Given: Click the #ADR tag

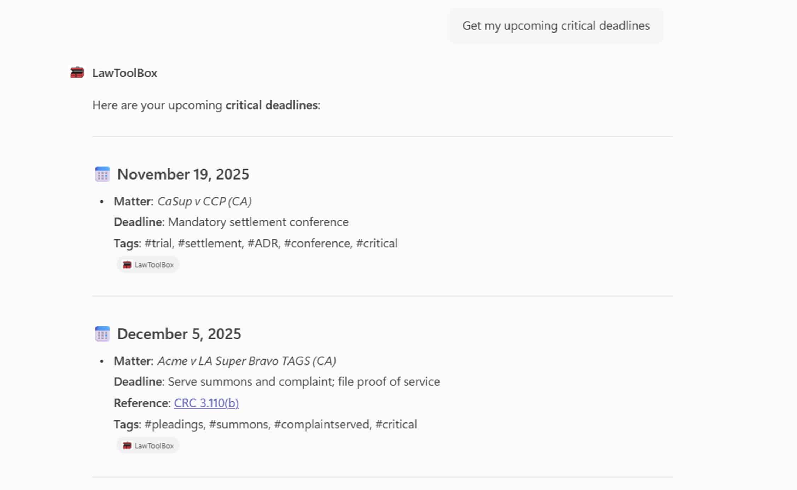Looking at the screenshot, I should click(x=263, y=243).
